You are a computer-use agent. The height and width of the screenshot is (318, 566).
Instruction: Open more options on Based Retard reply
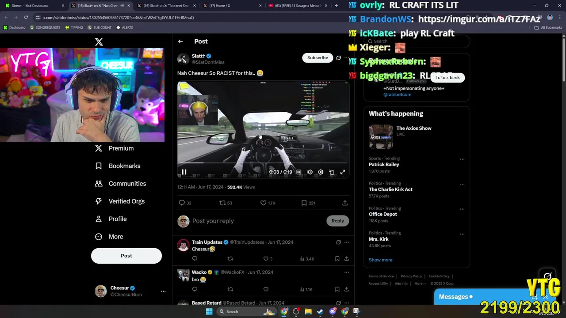coord(347,303)
